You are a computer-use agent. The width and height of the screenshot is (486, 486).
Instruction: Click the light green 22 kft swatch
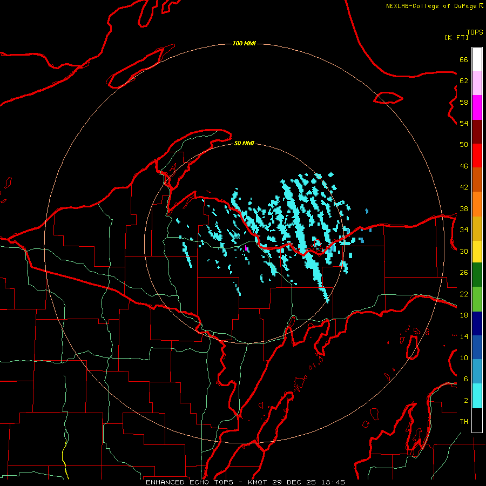[x=477, y=299]
